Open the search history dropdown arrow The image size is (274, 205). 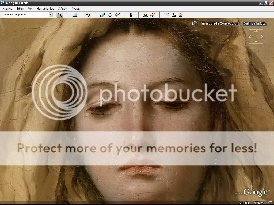51,15
